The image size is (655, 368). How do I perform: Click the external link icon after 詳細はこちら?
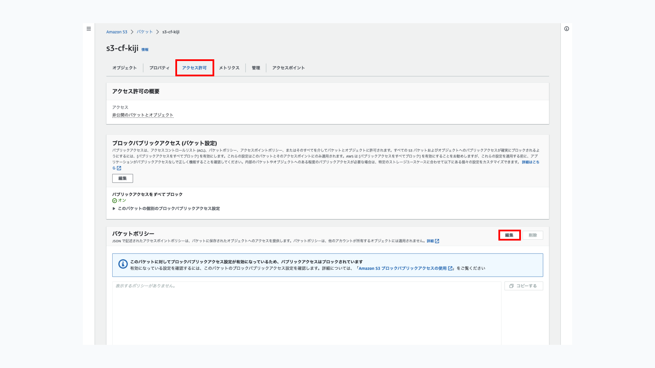click(x=119, y=168)
